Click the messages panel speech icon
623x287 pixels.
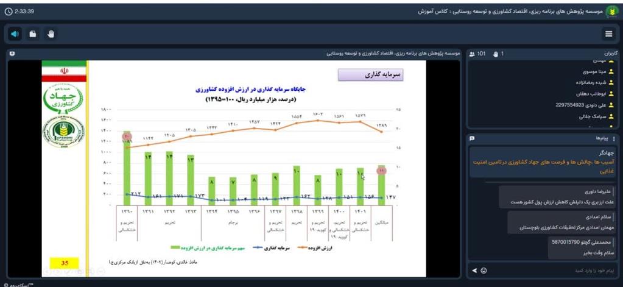point(472,139)
